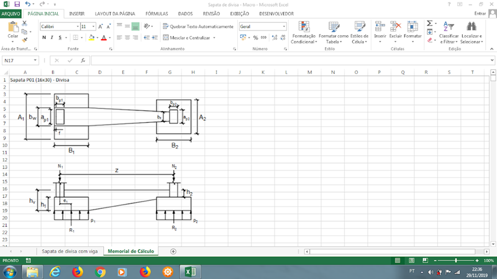
Task: Open Google Chrome from the taskbar
Action: 100,272
